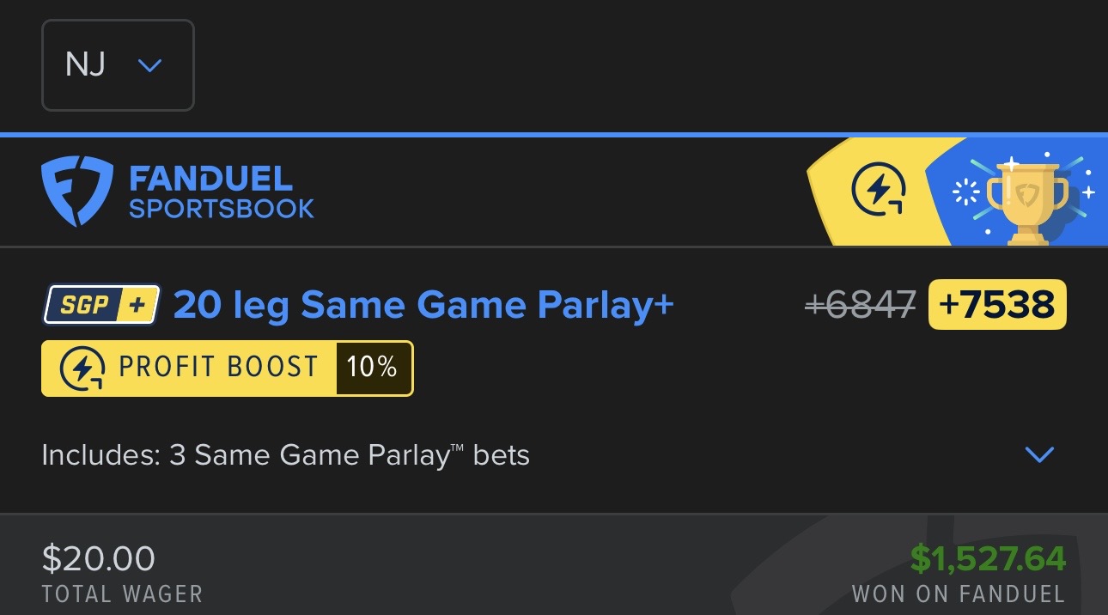Screen dimensions: 1108x615
Task: Click the 10% boost percentage tag
Action: tap(372, 368)
